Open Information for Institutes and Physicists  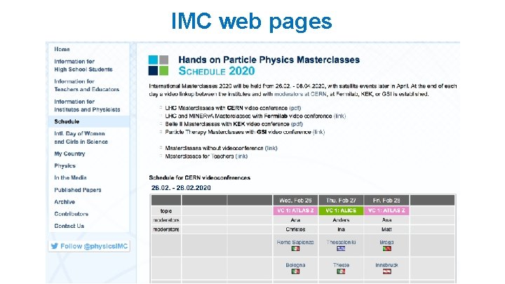pyautogui.click(x=87, y=106)
